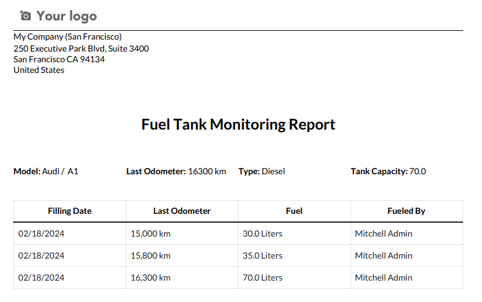Click the camera icon beside Your logo
The width and height of the screenshot is (482, 302).
(x=25, y=15)
